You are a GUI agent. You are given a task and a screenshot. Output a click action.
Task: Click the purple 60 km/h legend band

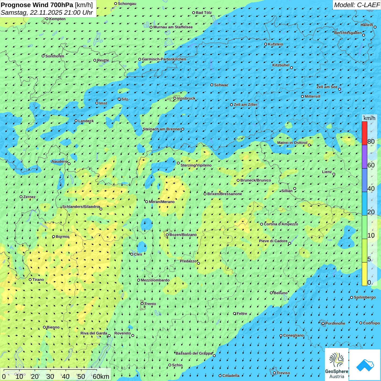[364, 157]
